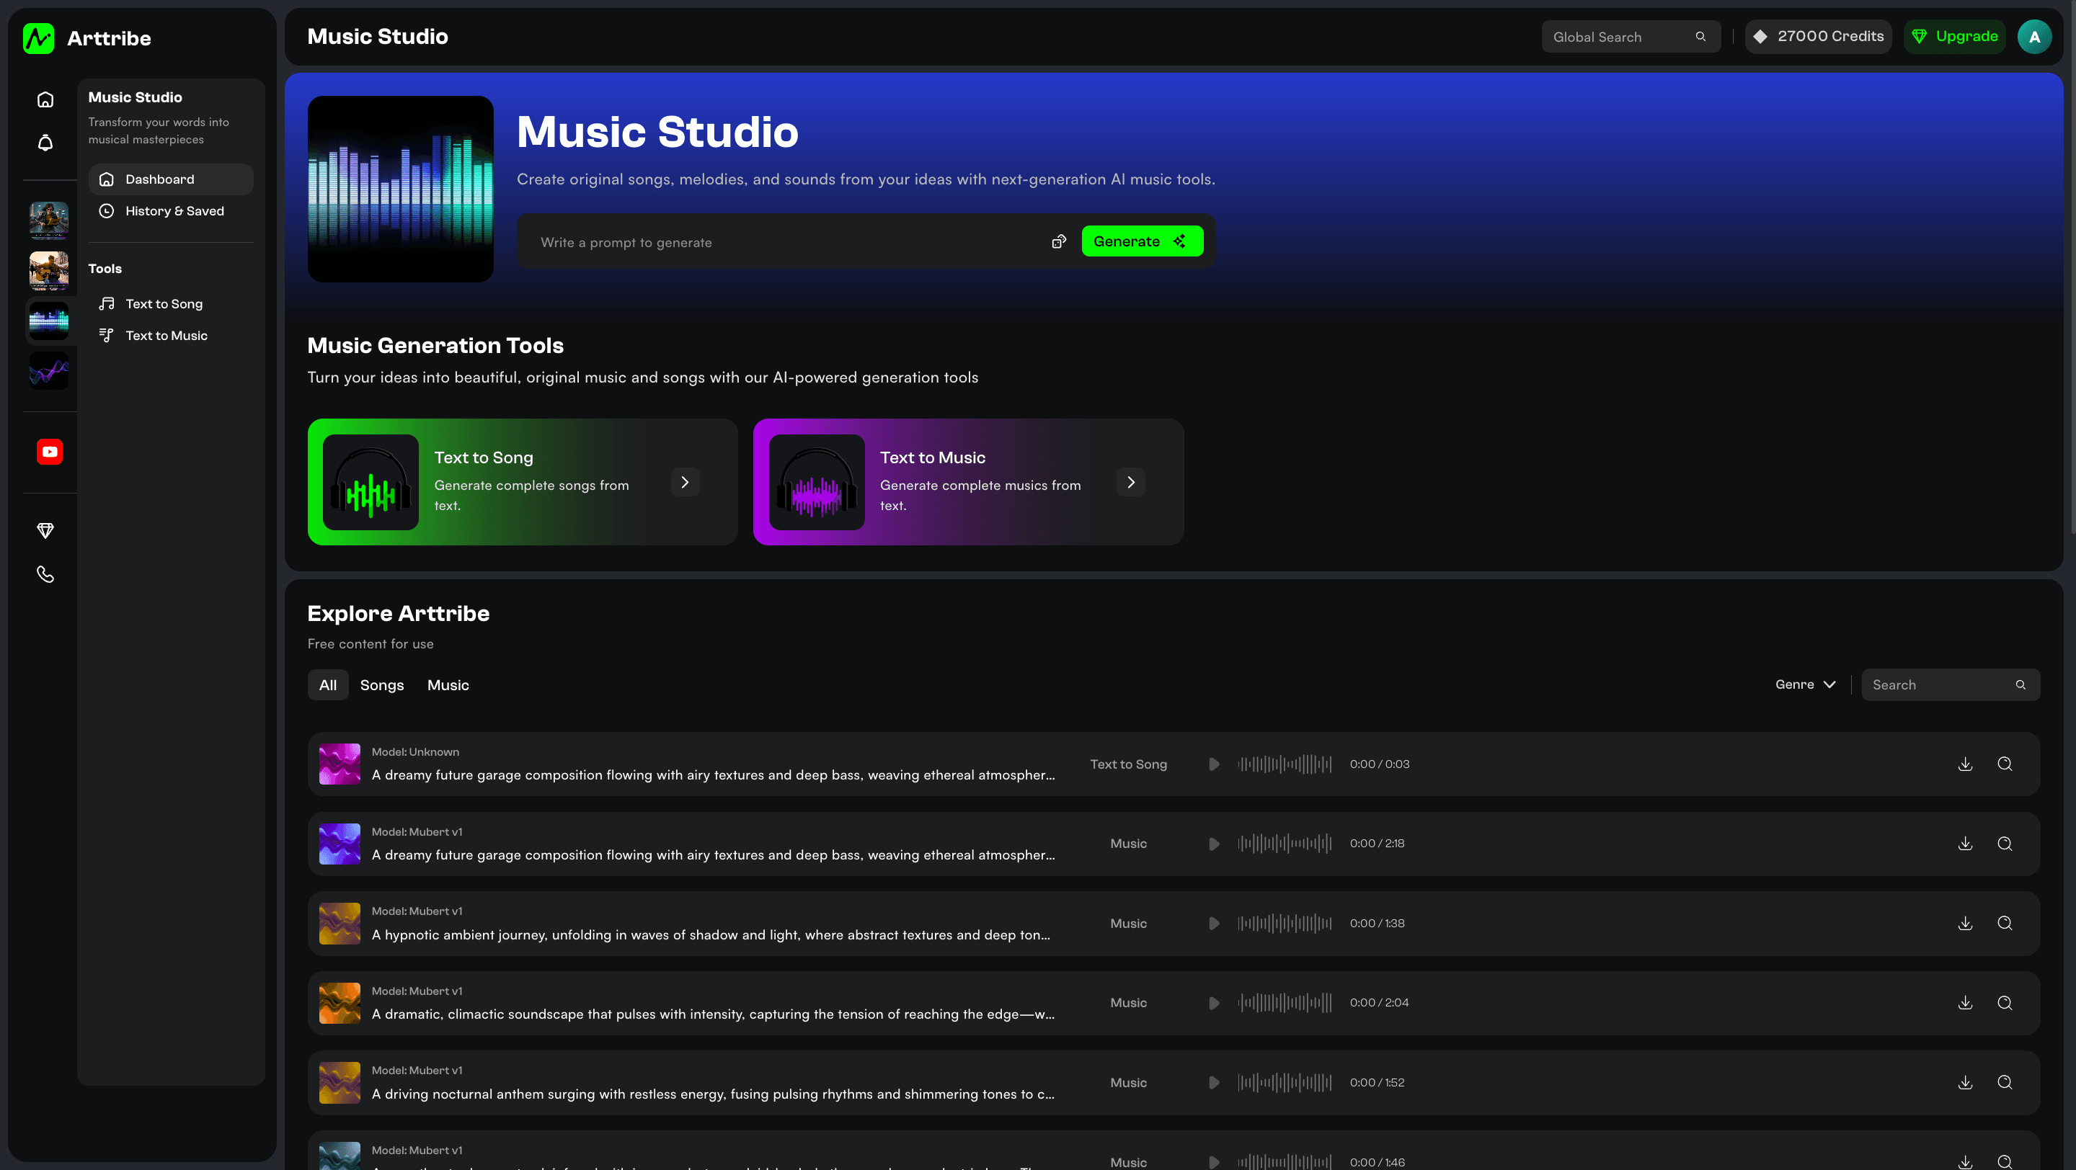Click the diamond premium icon in sidebar
The width and height of the screenshot is (2076, 1170).
[45, 531]
